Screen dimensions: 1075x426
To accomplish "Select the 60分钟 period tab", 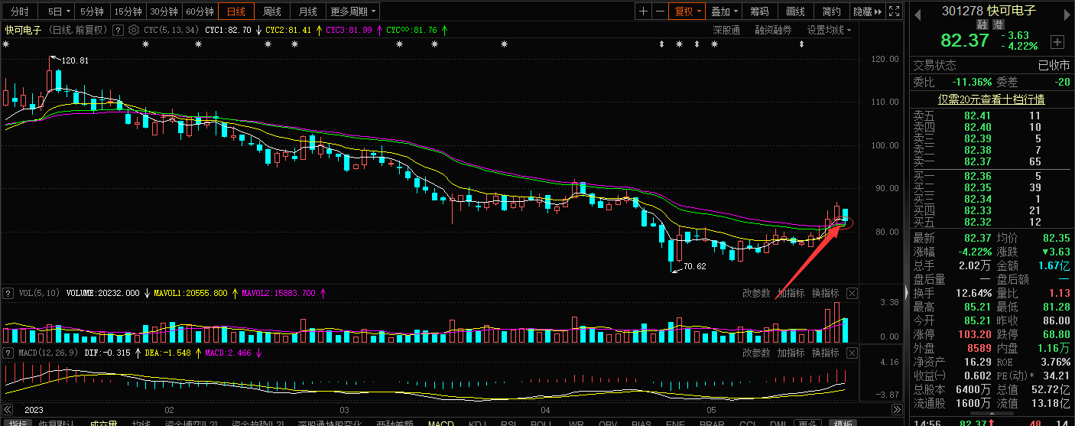I will (x=200, y=11).
